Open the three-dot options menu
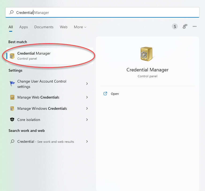Image resolution: width=205 pixels, height=191 pixels. 194,26
